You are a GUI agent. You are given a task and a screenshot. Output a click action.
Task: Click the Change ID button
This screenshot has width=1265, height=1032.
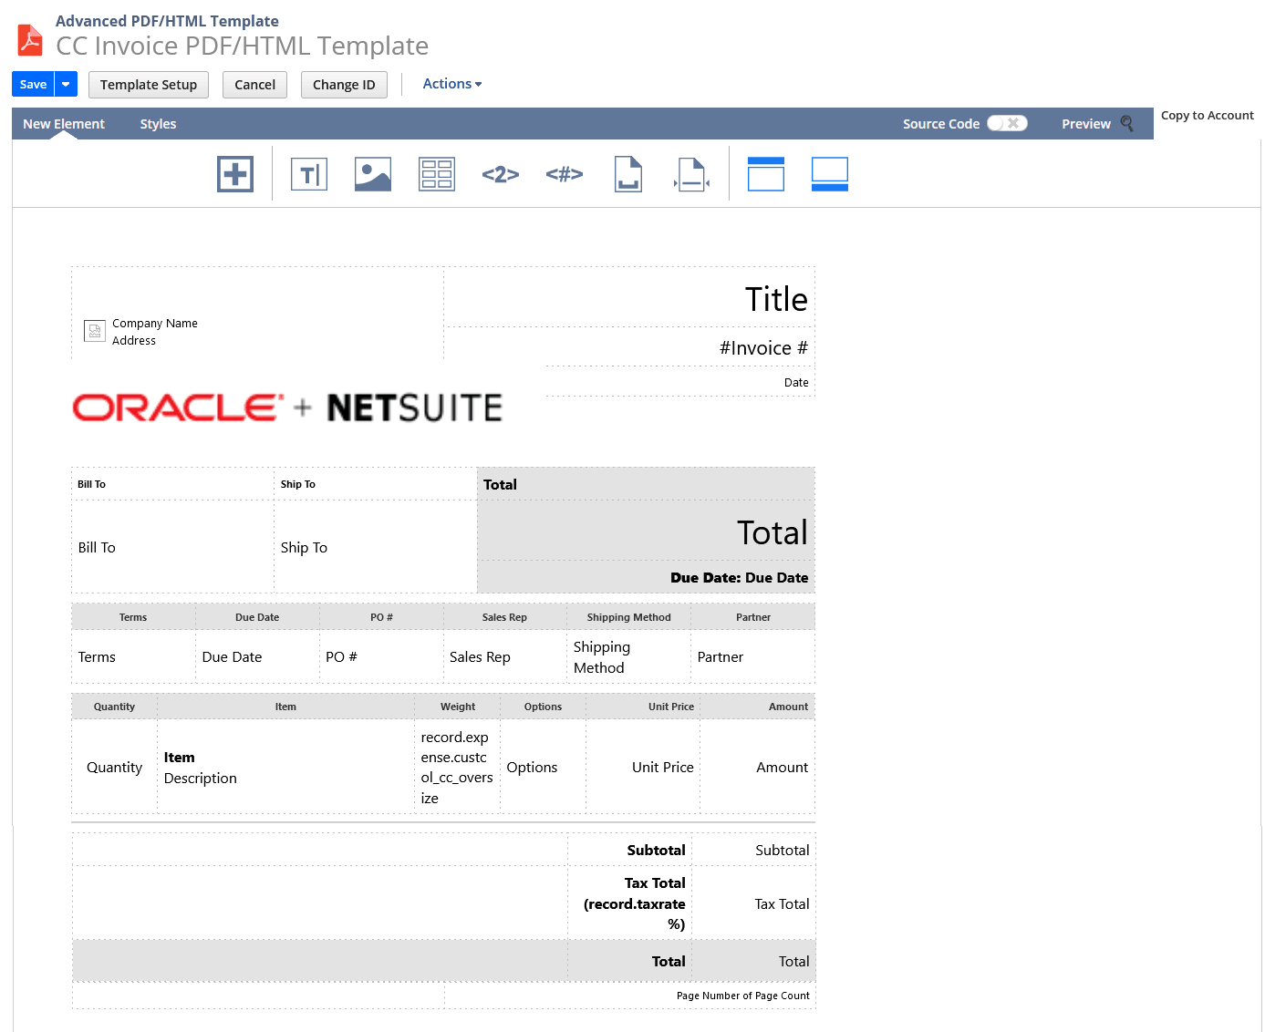[344, 85]
